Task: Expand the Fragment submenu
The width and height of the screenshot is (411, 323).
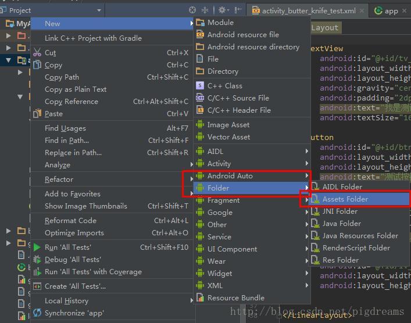Action: (252, 200)
